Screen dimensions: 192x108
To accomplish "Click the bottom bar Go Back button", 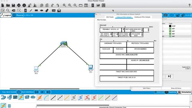I will [37, 92].
